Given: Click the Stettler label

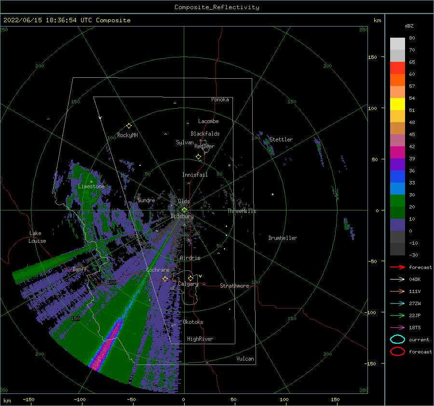Looking at the screenshot, I should (281, 140).
